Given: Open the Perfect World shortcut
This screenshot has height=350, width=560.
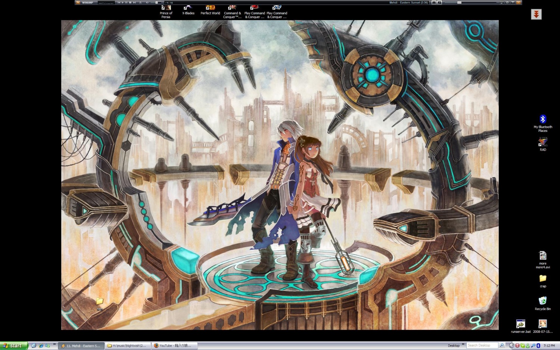Looking at the screenshot, I should [x=210, y=10].
